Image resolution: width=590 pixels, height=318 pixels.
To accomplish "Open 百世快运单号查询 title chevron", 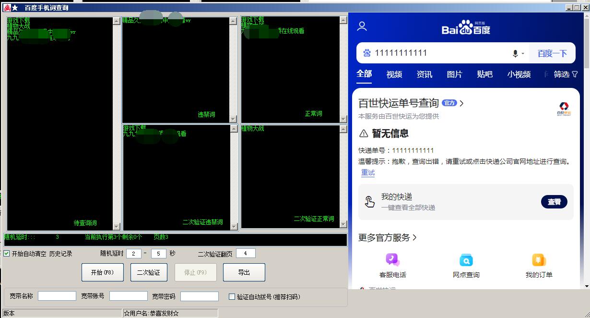I will 461,103.
